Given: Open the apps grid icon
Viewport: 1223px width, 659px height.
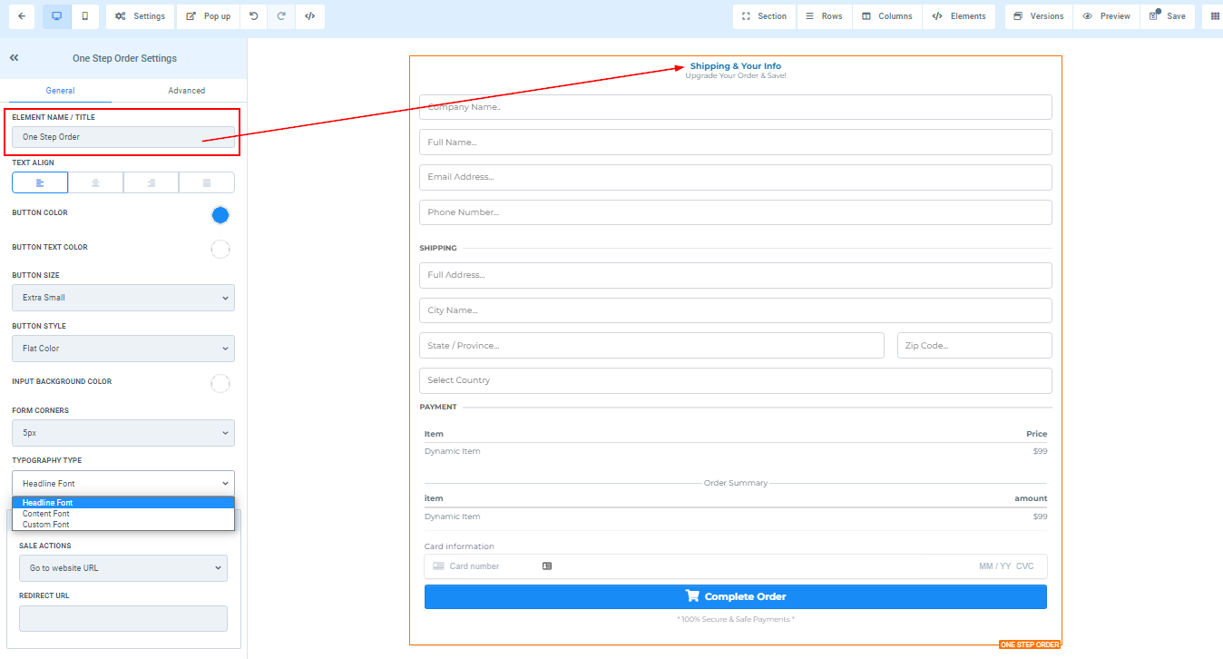Looking at the screenshot, I should click(x=1215, y=16).
